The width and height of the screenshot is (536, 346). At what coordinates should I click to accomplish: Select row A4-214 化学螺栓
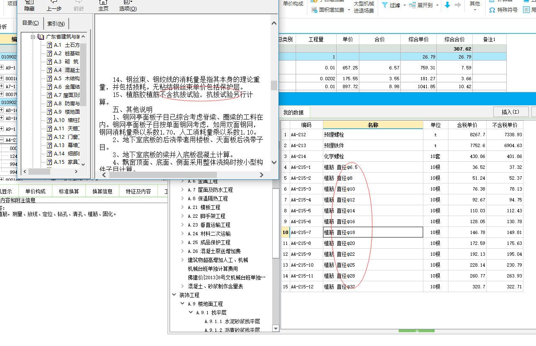402,156
